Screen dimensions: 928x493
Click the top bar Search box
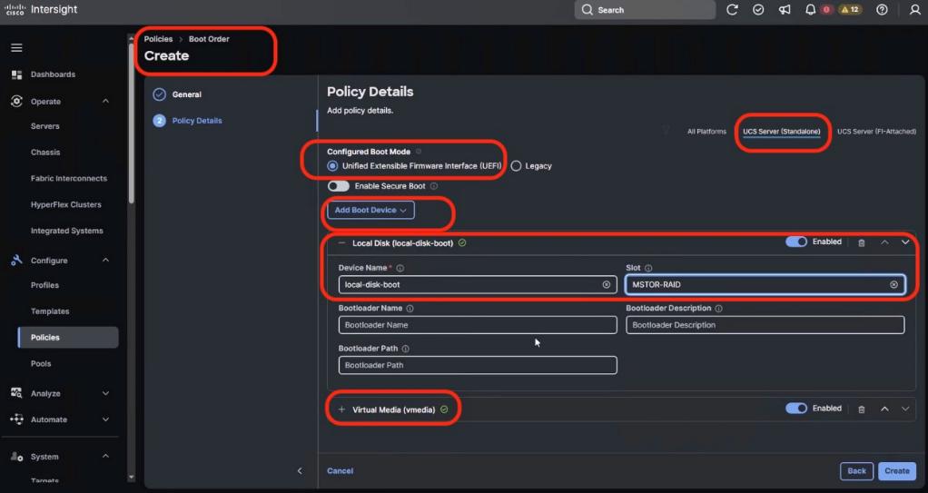[x=645, y=9]
